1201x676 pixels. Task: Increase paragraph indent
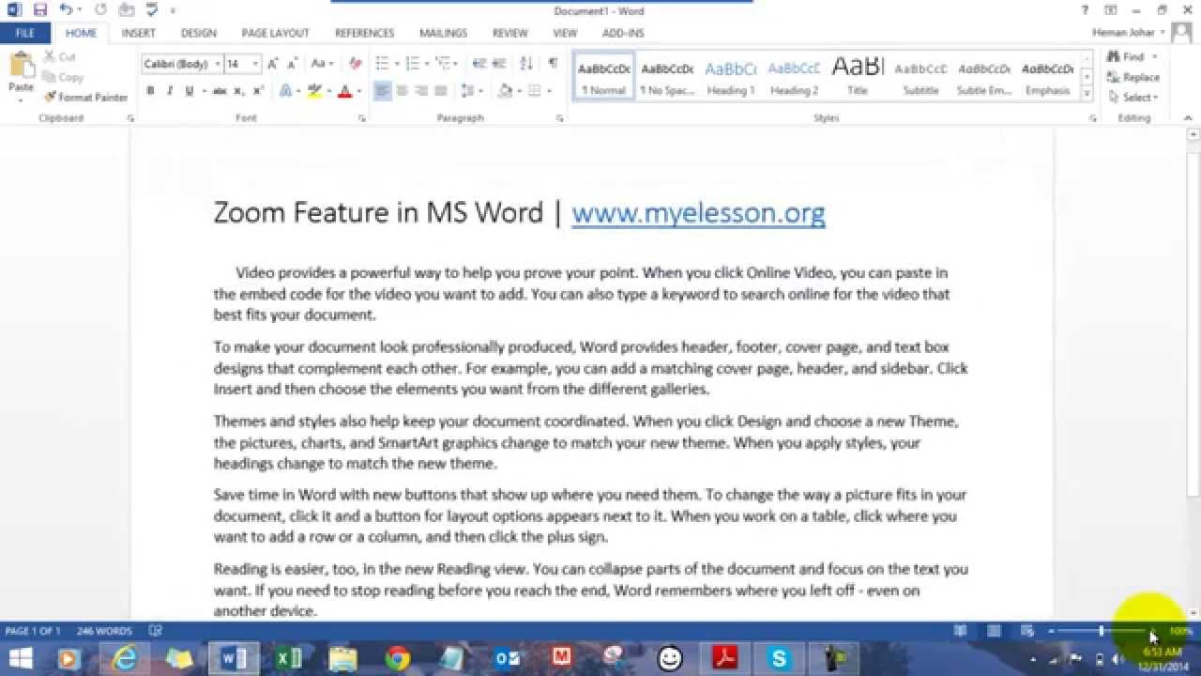pyautogui.click(x=498, y=64)
